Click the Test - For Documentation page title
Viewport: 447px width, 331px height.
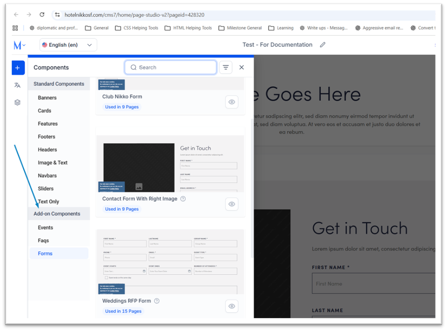277,45
